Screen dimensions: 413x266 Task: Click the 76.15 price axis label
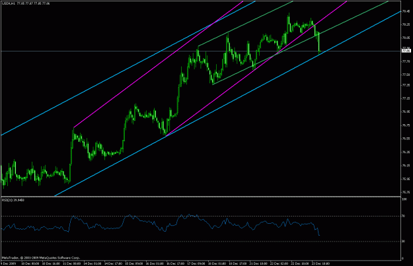tap(406, 166)
